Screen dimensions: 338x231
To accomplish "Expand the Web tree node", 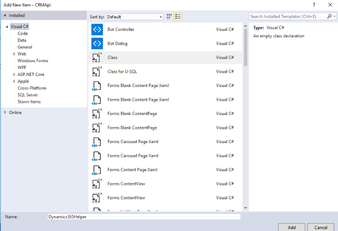I will [14, 54].
